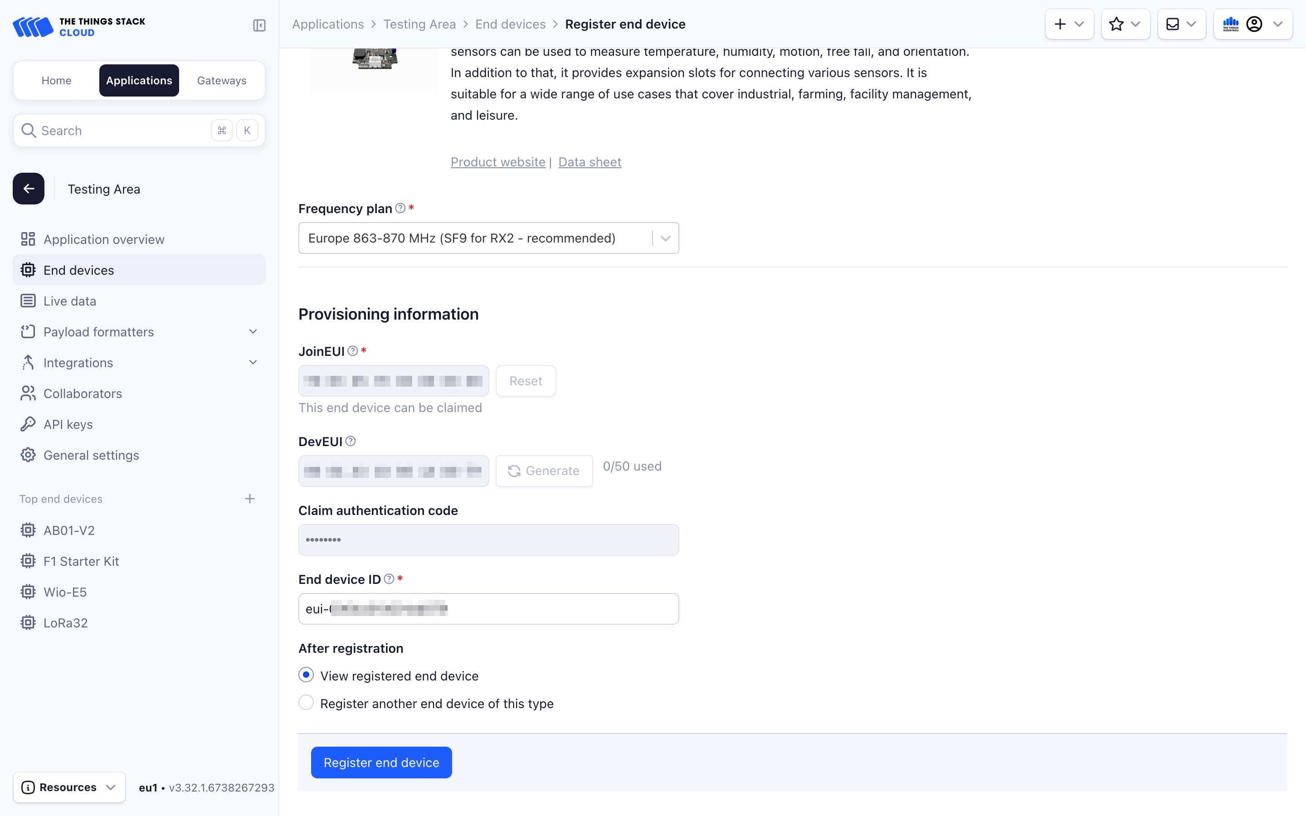Click the Register end device button
Screen dimensions: 1306x816
[x=381, y=763]
